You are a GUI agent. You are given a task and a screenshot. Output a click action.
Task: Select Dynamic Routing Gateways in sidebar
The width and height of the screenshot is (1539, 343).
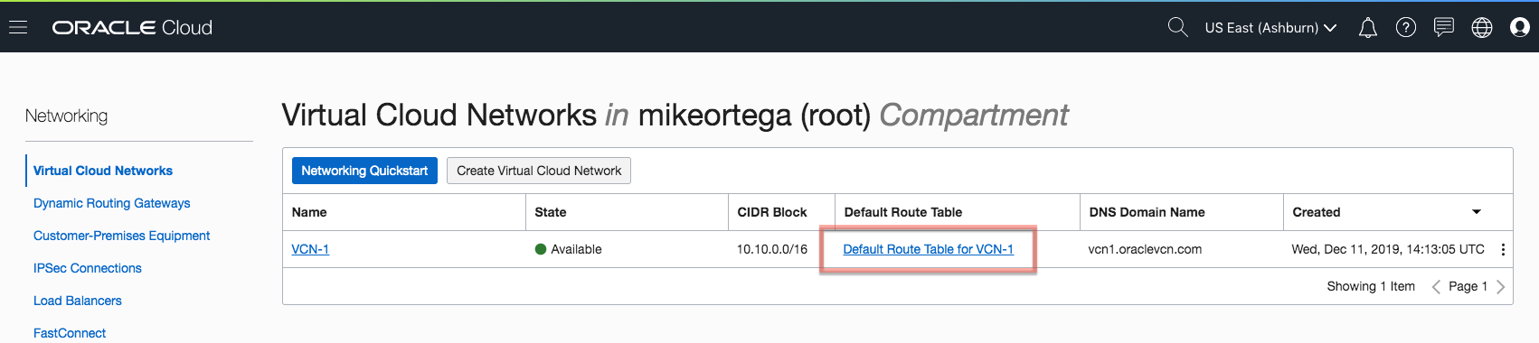coord(112,203)
